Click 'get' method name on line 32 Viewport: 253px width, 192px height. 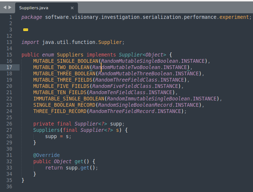pyautogui.click(x=79, y=161)
